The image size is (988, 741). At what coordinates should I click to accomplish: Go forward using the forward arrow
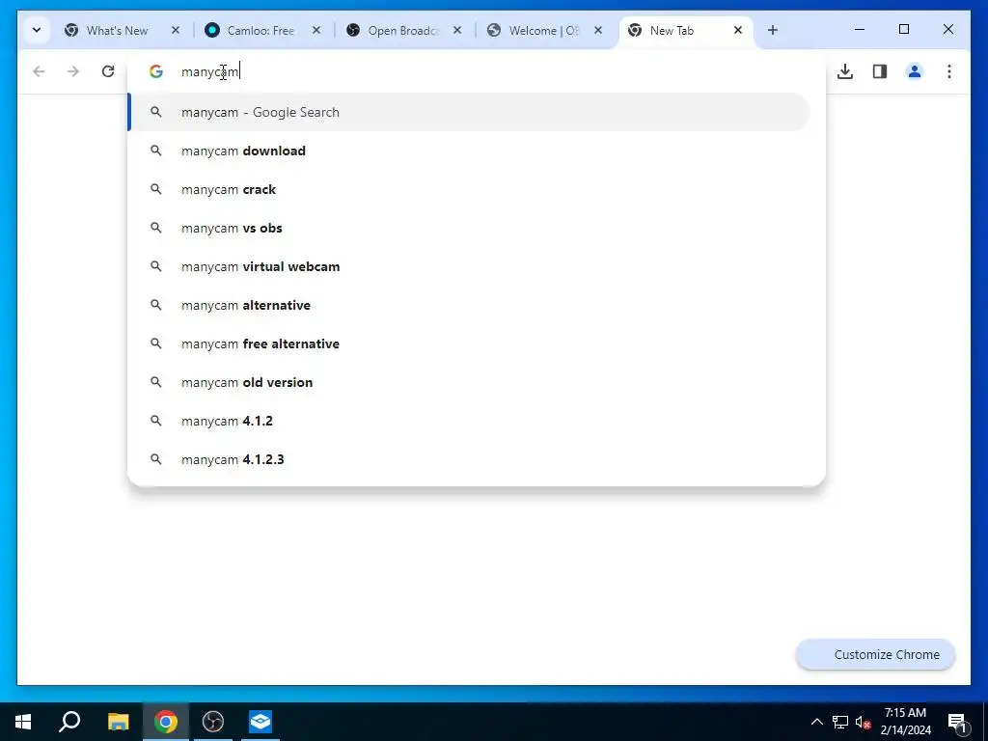click(73, 71)
